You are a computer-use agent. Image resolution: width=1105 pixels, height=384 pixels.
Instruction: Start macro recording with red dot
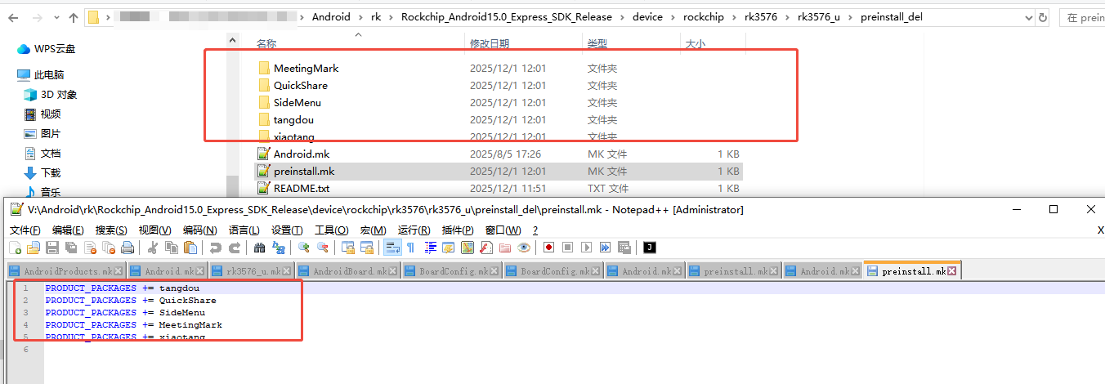pyautogui.click(x=548, y=248)
